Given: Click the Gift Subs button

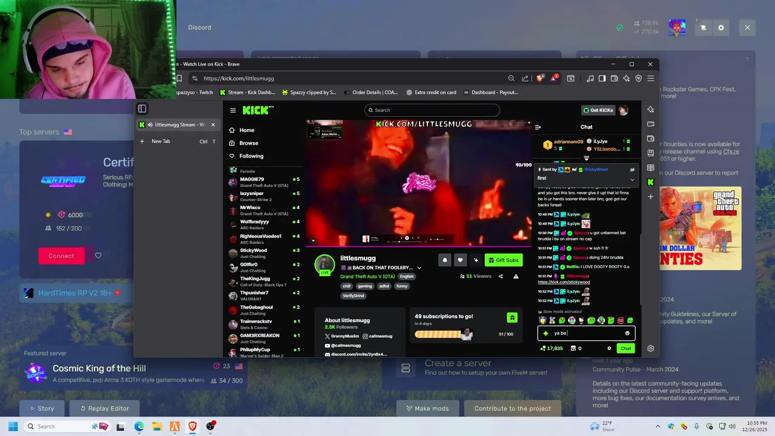Looking at the screenshot, I should click(503, 260).
